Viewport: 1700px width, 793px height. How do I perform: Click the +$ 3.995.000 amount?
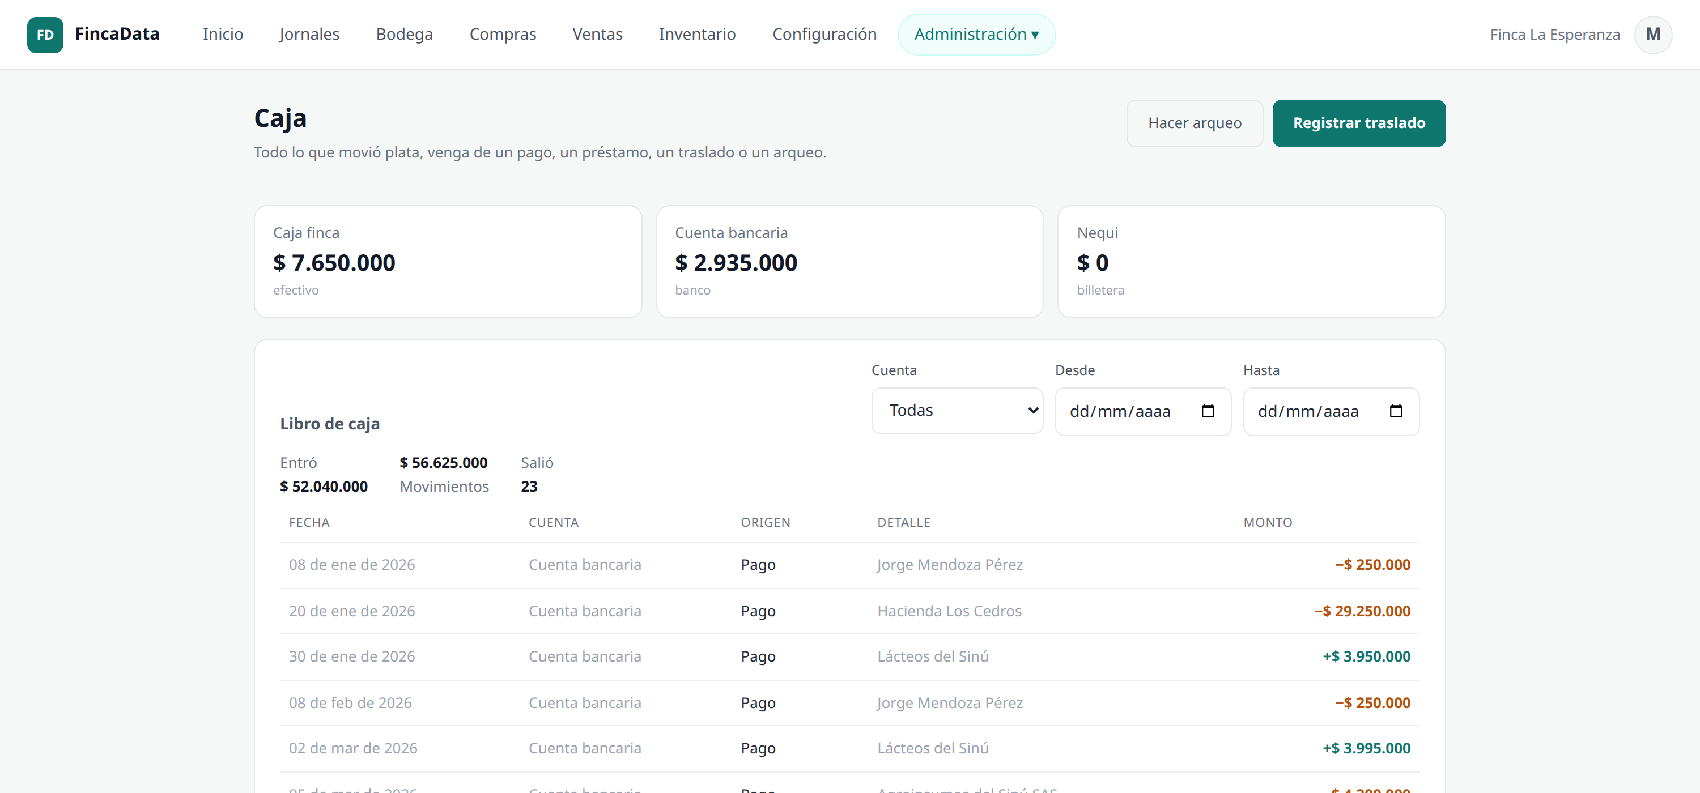coord(1366,748)
